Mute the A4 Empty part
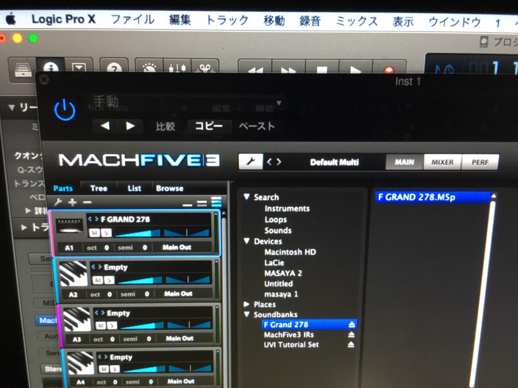Image resolution: width=518 pixels, height=388 pixels. click(x=104, y=369)
